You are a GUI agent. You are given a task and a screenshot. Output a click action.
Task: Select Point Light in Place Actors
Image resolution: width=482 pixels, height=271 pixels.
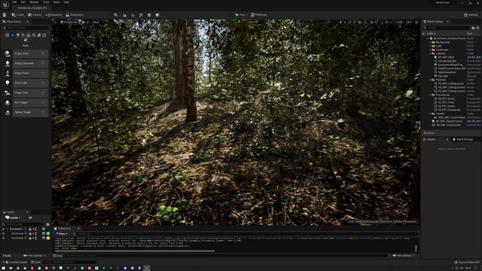click(x=26, y=83)
